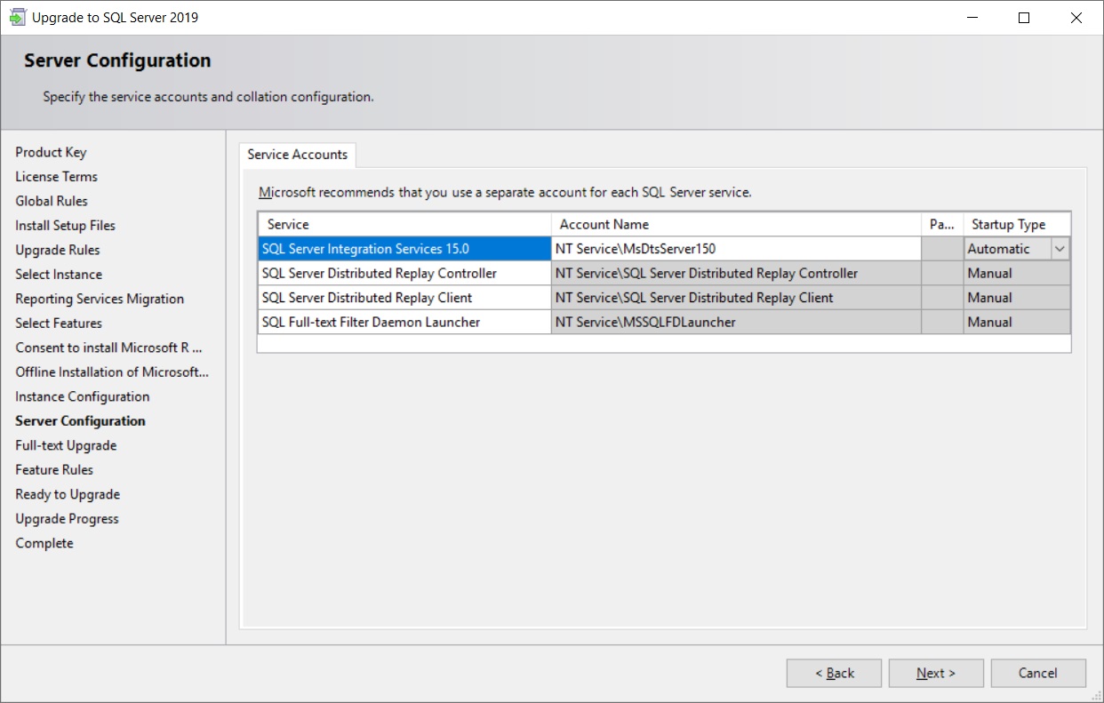Go to Consent to install Microsoft R step
1104x703 pixels.
109,348
